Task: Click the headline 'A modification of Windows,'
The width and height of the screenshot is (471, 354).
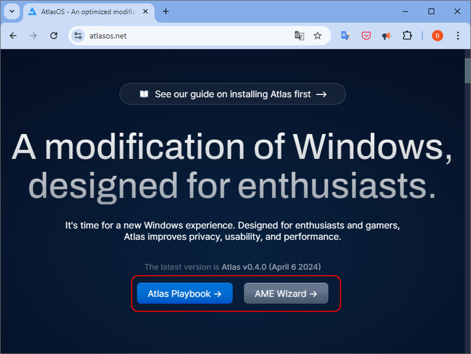Action: point(232,147)
